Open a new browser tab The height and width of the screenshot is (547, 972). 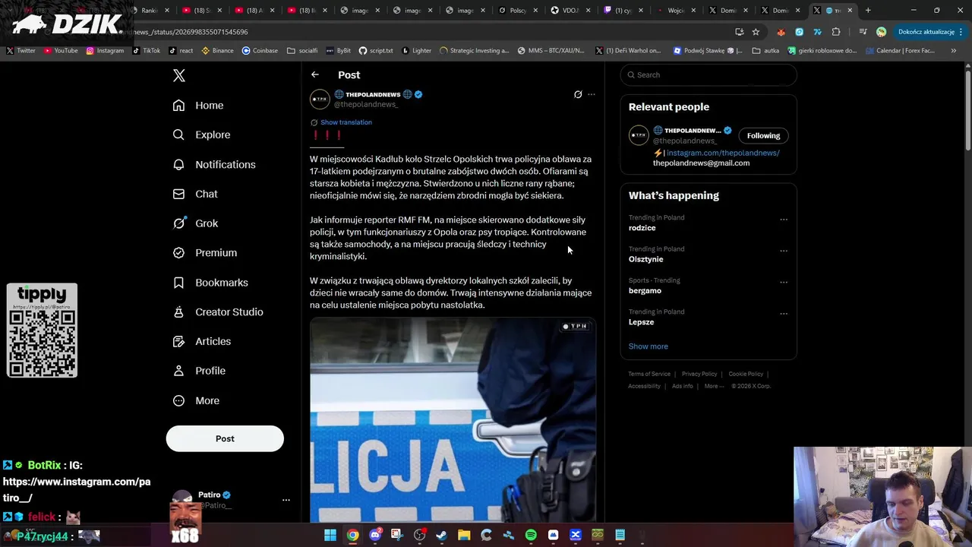coord(868,11)
